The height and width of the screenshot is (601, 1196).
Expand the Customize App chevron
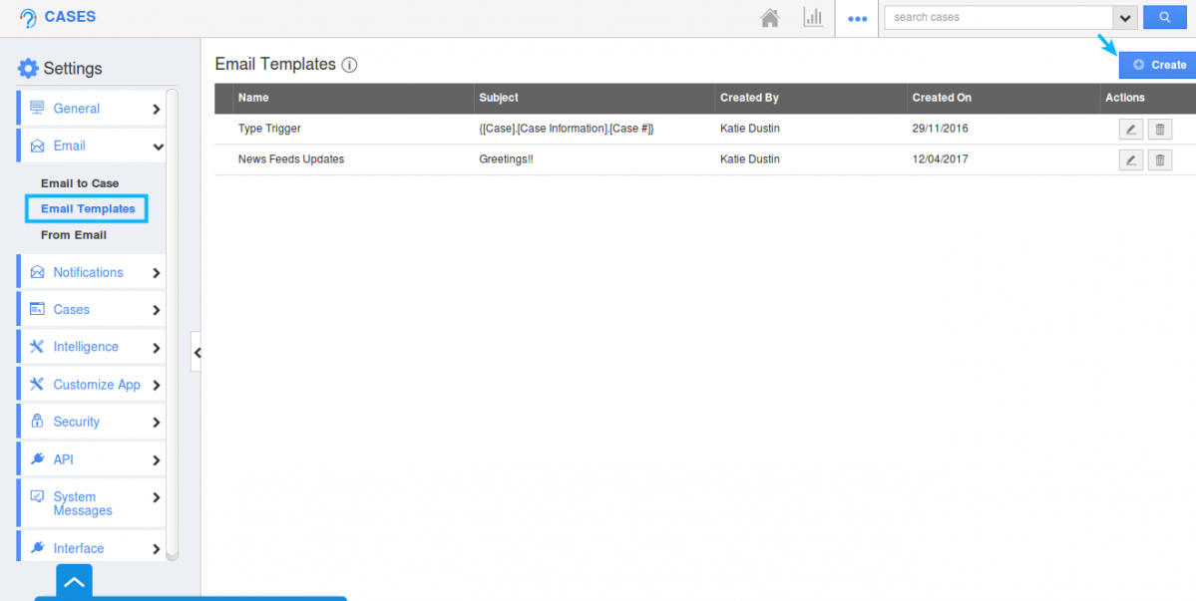[x=157, y=386]
